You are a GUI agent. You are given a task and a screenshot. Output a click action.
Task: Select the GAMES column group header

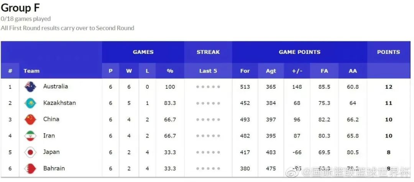click(143, 52)
